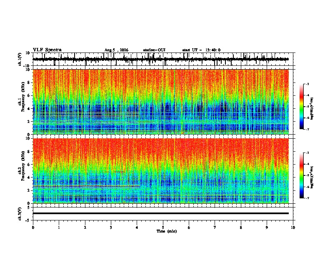Click the color scale bar beside ch.1 spectrogram
330x255 pixels.
coord(301,107)
